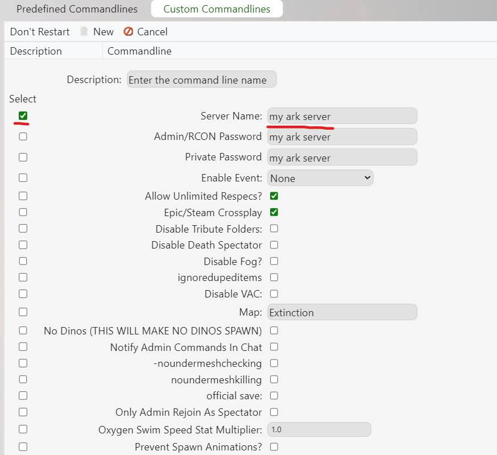This screenshot has height=455, width=497.
Task: Enable the Disable VAC value checkbox
Action: click(x=274, y=294)
